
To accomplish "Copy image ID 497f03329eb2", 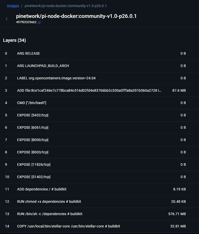I will point(39,22).
